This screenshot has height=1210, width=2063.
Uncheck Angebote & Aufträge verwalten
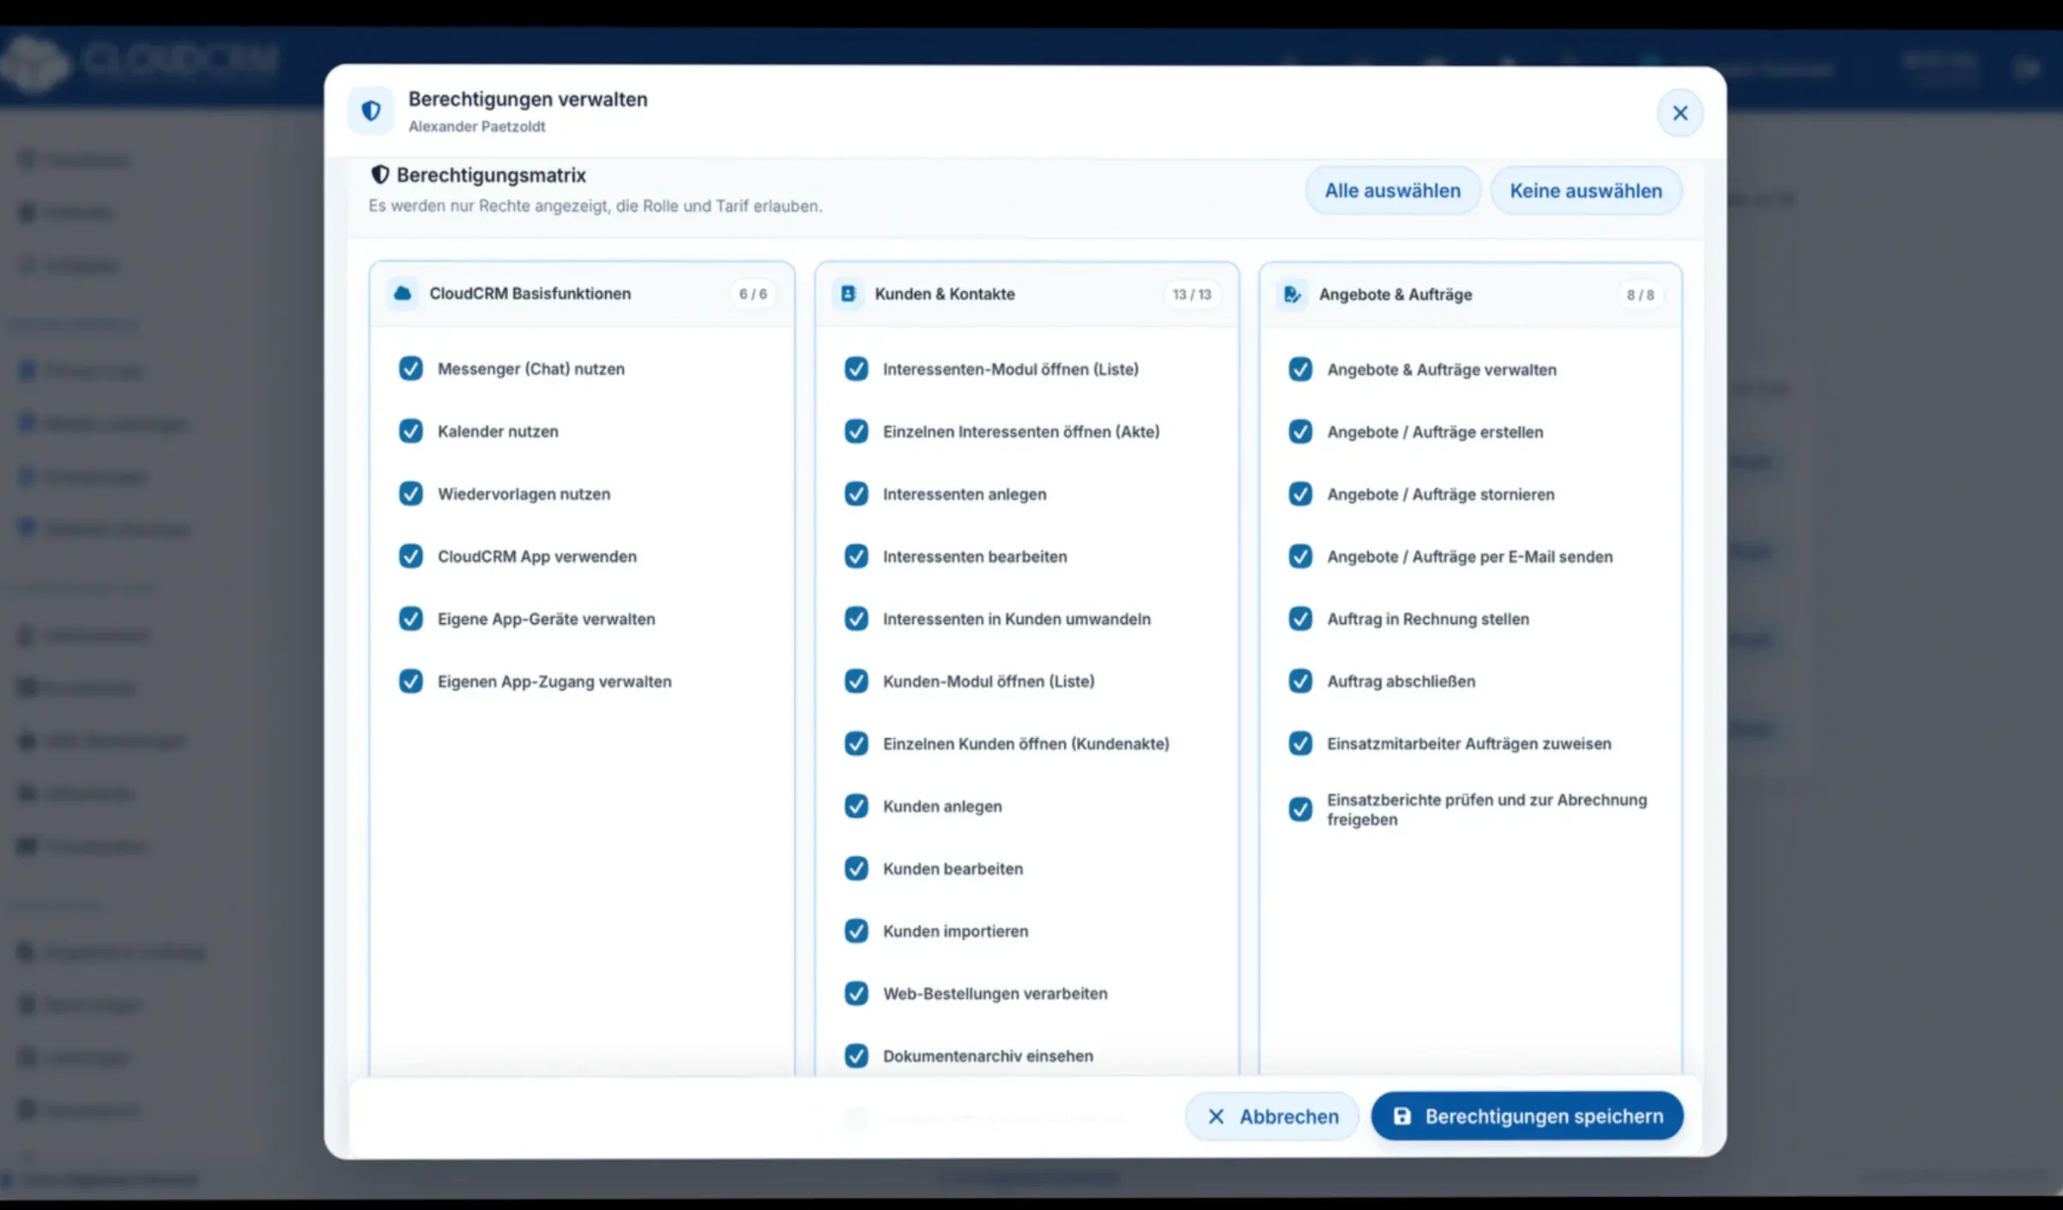(1301, 369)
